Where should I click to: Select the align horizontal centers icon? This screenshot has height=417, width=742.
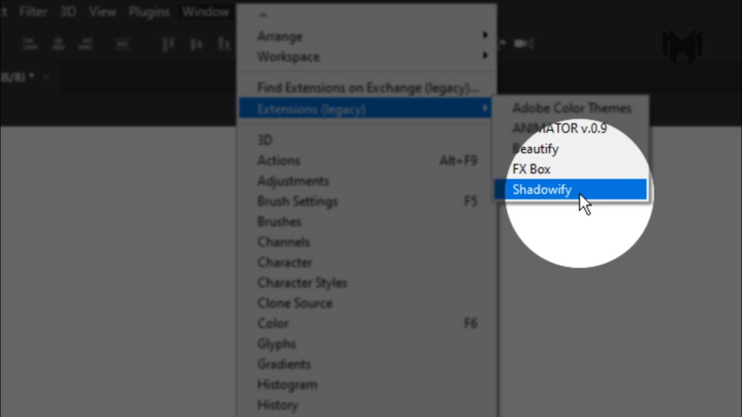(x=58, y=44)
